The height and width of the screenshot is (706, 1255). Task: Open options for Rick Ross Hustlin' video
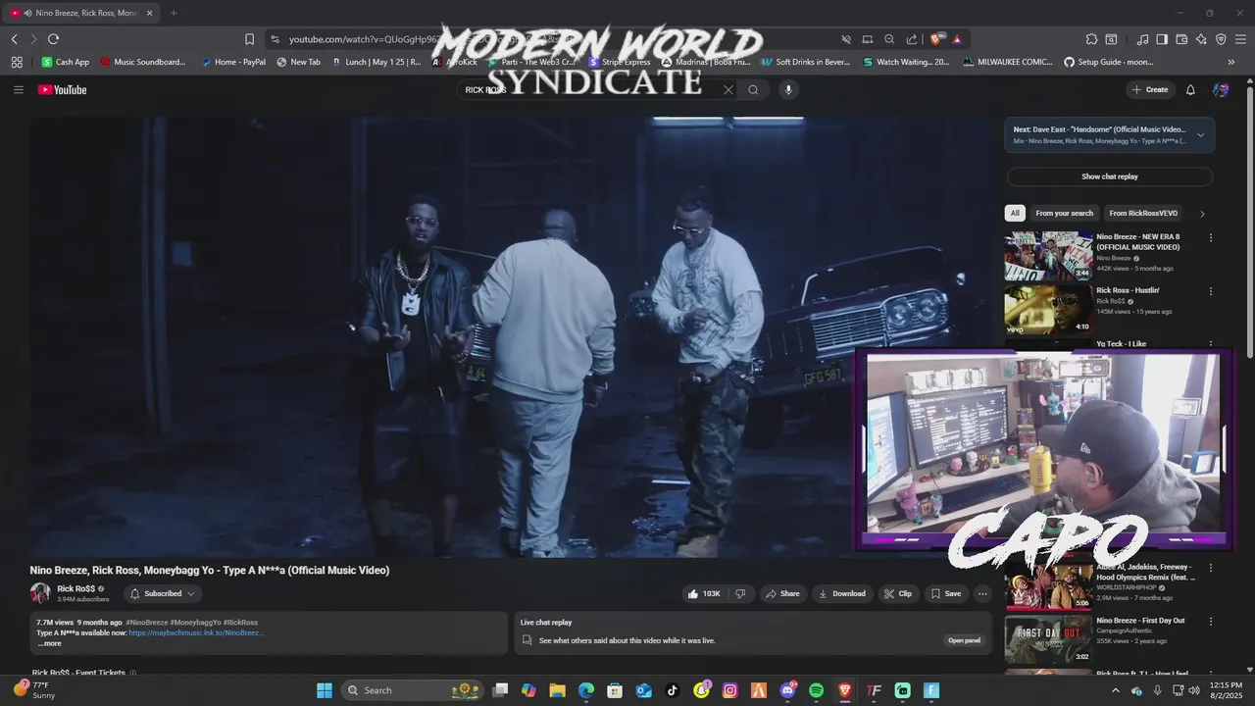pyautogui.click(x=1211, y=291)
